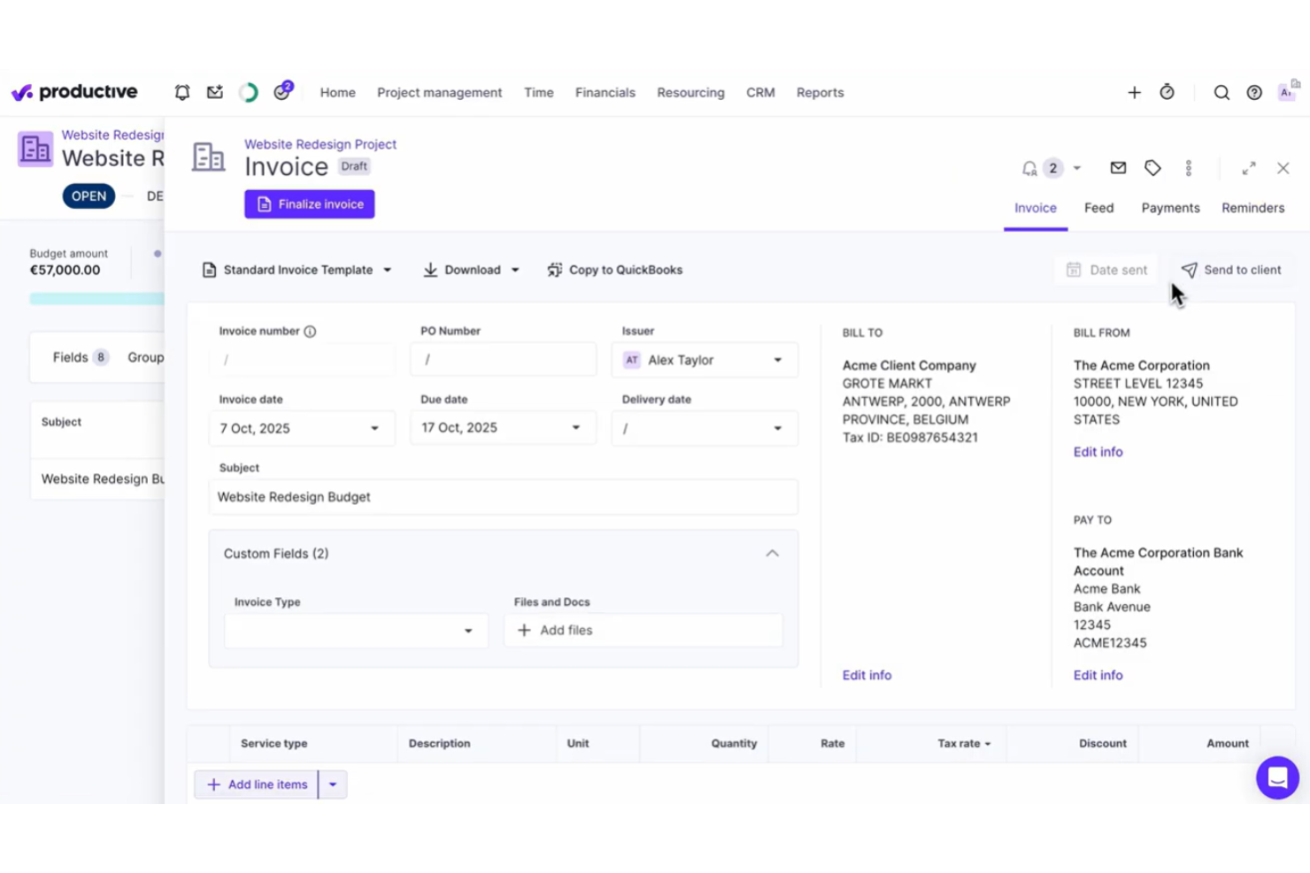Switch to the Reminders tab

pos(1252,208)
